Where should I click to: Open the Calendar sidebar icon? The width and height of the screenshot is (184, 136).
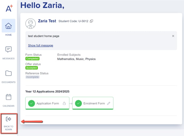coord(9,97)
